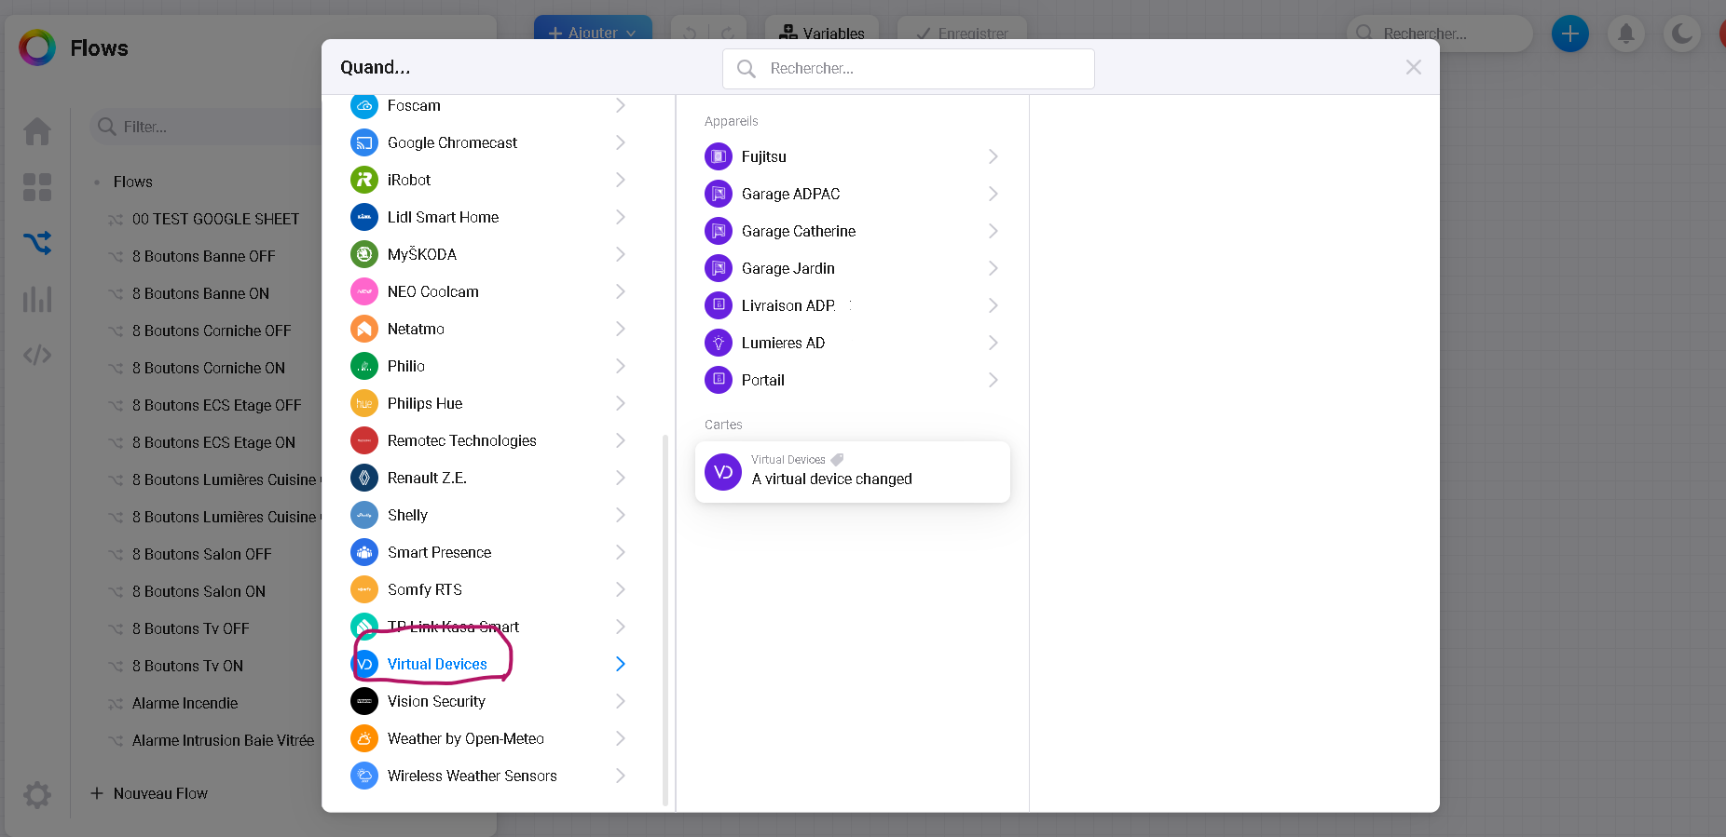Image resolution: width=1726 pixels, height=837 pixels.
Task: Expand the Garage Jardin device chevron
Action: [993, 268]
